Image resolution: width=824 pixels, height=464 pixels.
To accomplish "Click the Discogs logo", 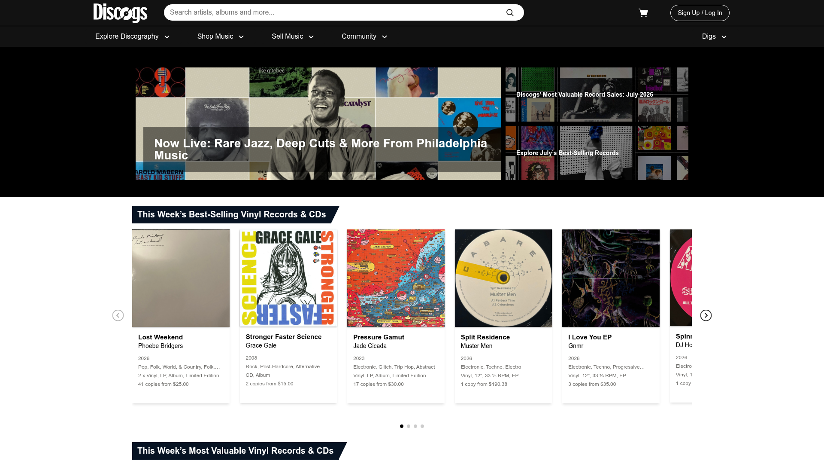I will point(120,13).
